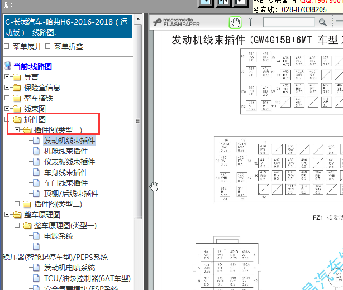
Task: Open the 发动机线束插件 page
Action: click(x=69, y=141)
